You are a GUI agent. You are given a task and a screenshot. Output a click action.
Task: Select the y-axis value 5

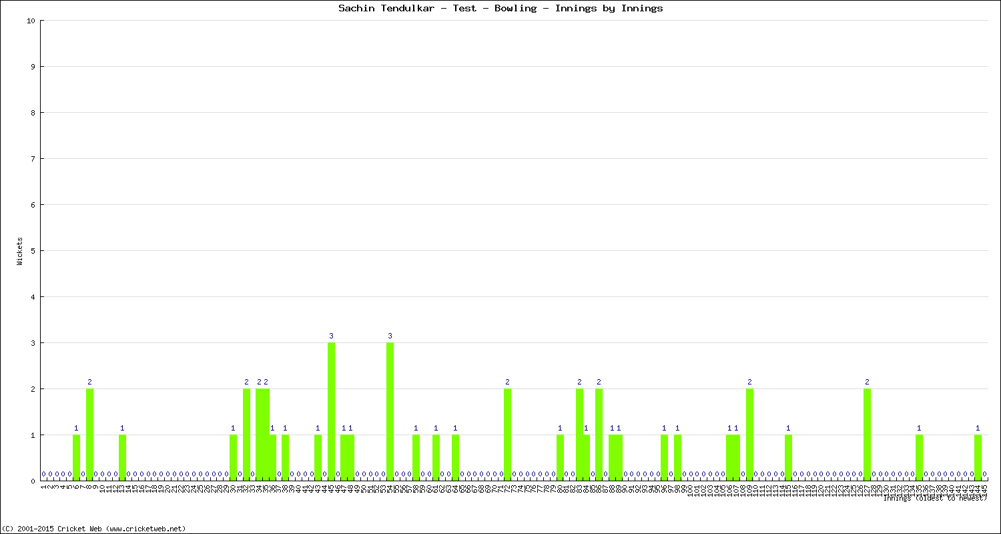33,251
